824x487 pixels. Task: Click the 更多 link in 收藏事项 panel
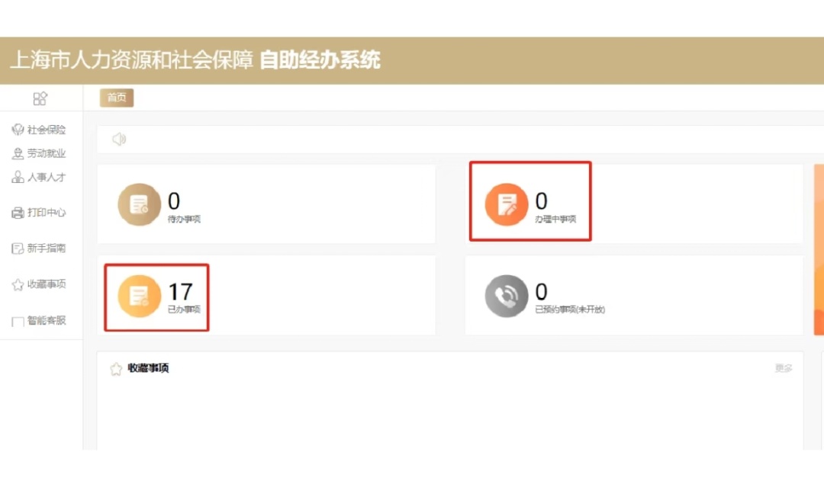point(784,368)
